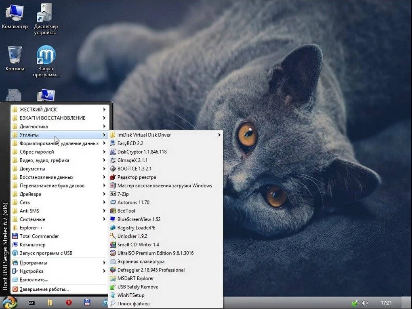Launch EasyBCD 2.2 from the menu
The width and height of the screenshot is (412, 309).
166,143
